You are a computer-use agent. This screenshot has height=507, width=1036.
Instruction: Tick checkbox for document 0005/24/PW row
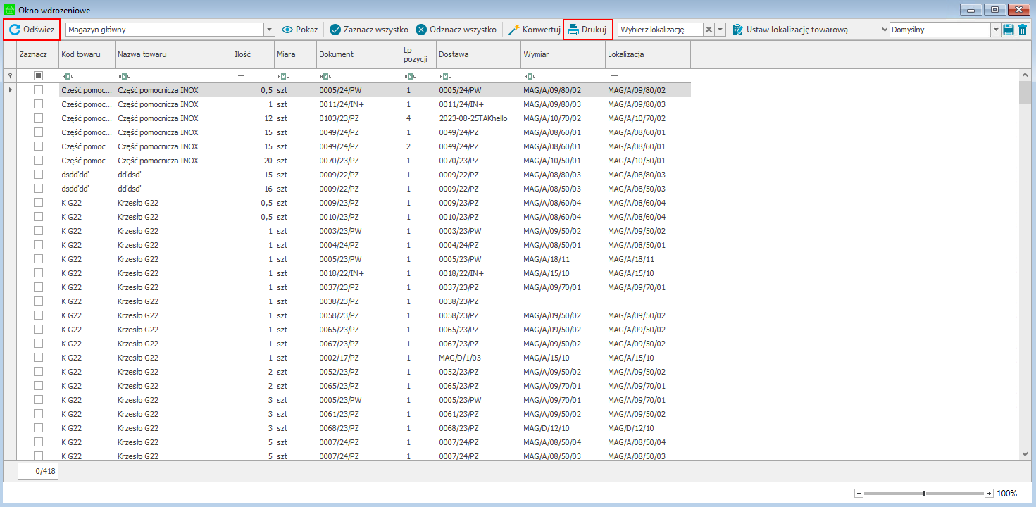pos(39,90)
